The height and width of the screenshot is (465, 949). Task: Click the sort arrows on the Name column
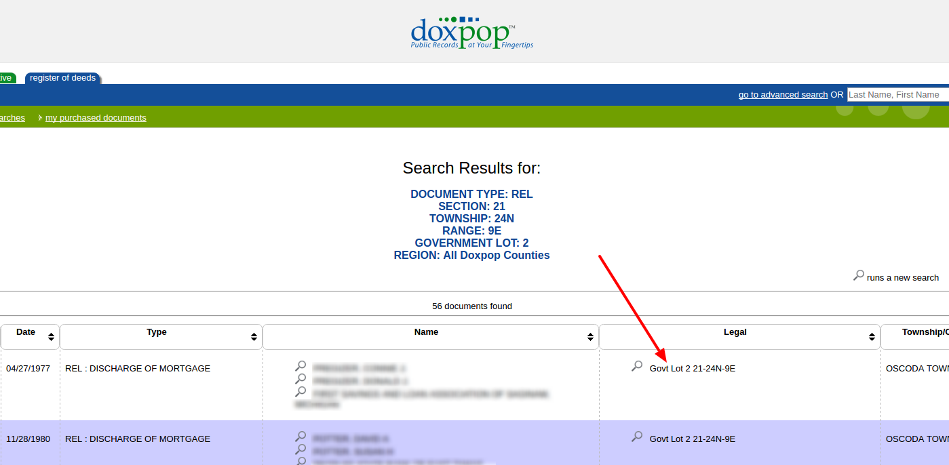coord(588,336)
